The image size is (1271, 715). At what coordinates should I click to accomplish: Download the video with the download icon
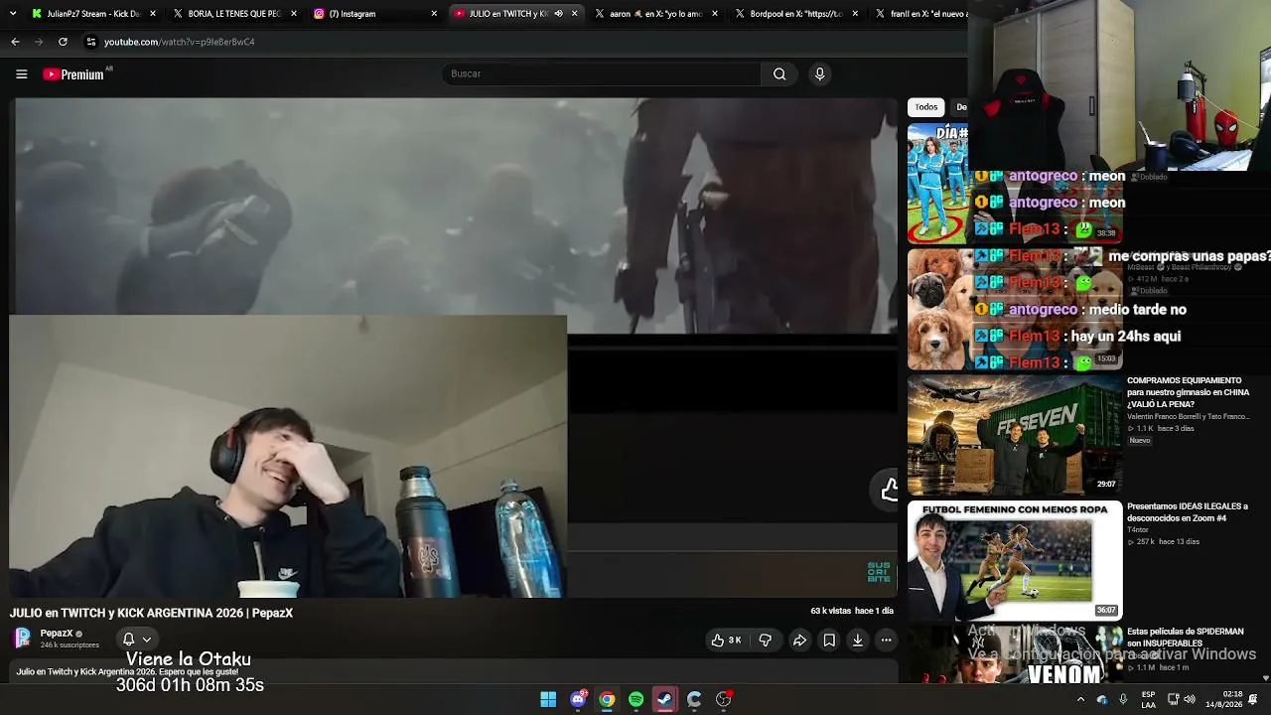[858, 641]
